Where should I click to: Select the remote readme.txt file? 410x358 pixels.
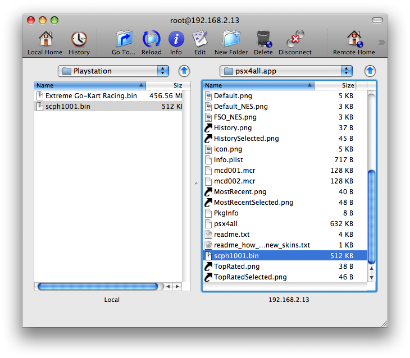[x=231, y=235]
